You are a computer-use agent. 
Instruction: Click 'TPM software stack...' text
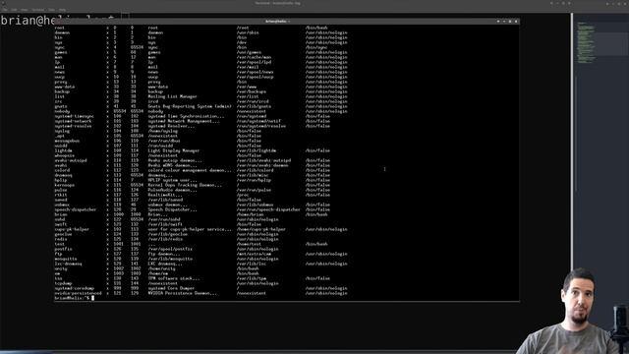click(174, 278)
